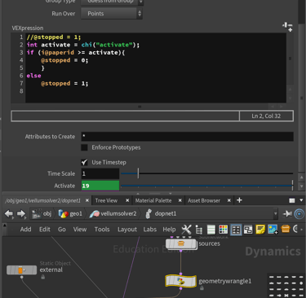This screenshot has height=298, width=306.
Task: Open the VEXpression create spare parameters icon
Action: tap(287, 27)
